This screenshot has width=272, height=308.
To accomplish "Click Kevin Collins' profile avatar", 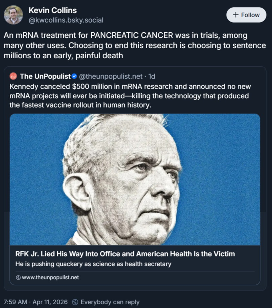I will click(13, 15).
